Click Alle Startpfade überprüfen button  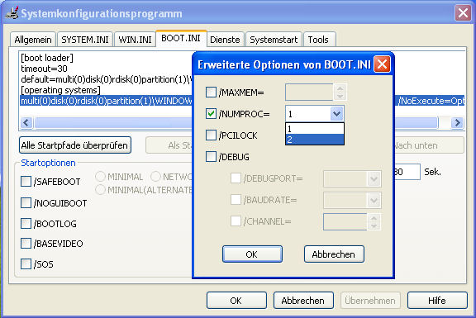(x=75, y=145)
